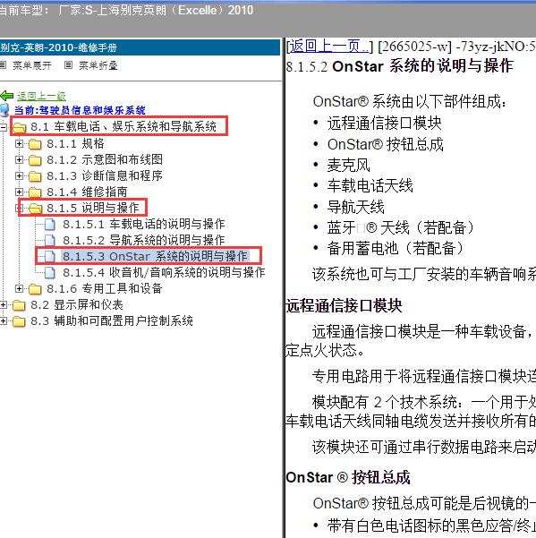
Task: Click the globe icon beside 当前:驾驶员信息和娱乐系统
Action: click(4, 110)
